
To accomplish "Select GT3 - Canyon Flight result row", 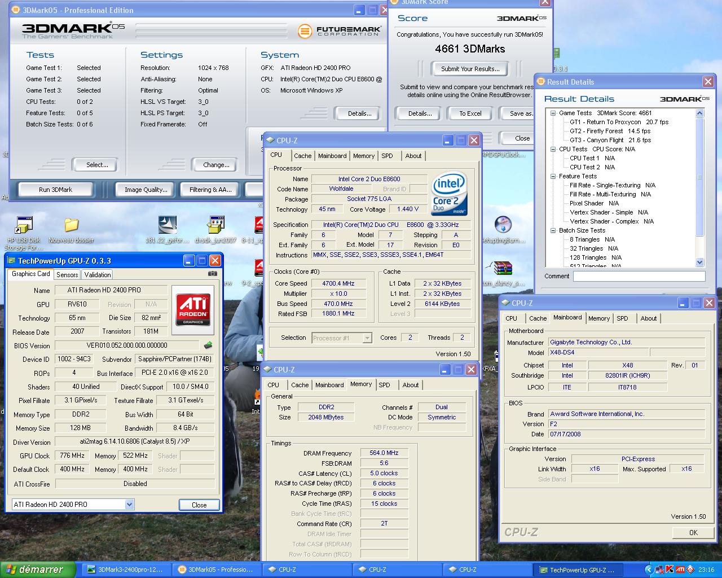I will coord(610,140).
